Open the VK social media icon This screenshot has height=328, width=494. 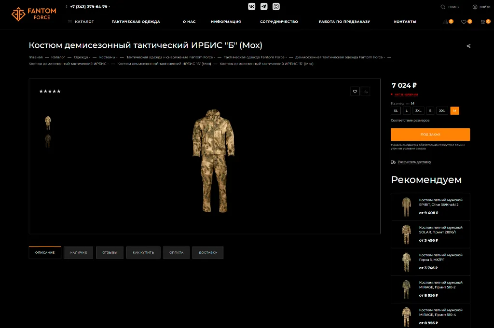point(252,7)
